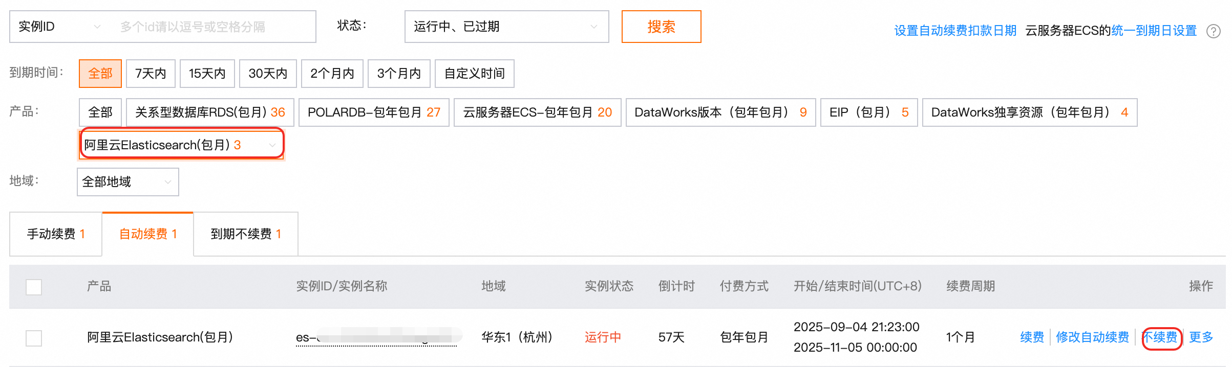Viewport: 1232px width, 367px height.
Task: Toggle the select-all checkbox in table header
Action: coord(34,287)
